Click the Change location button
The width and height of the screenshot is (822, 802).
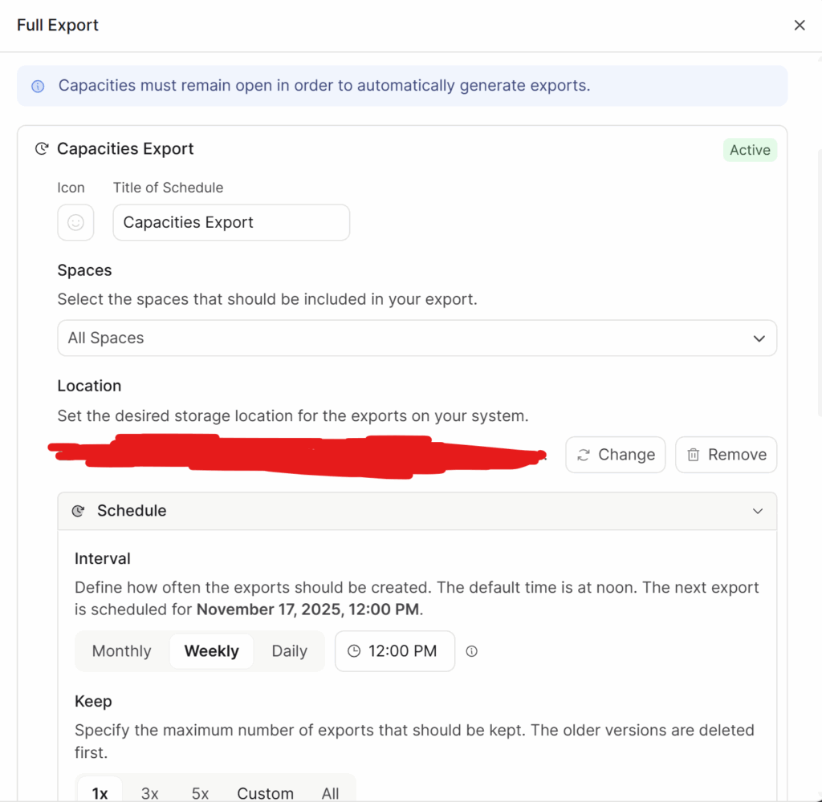tap(615, 455)
